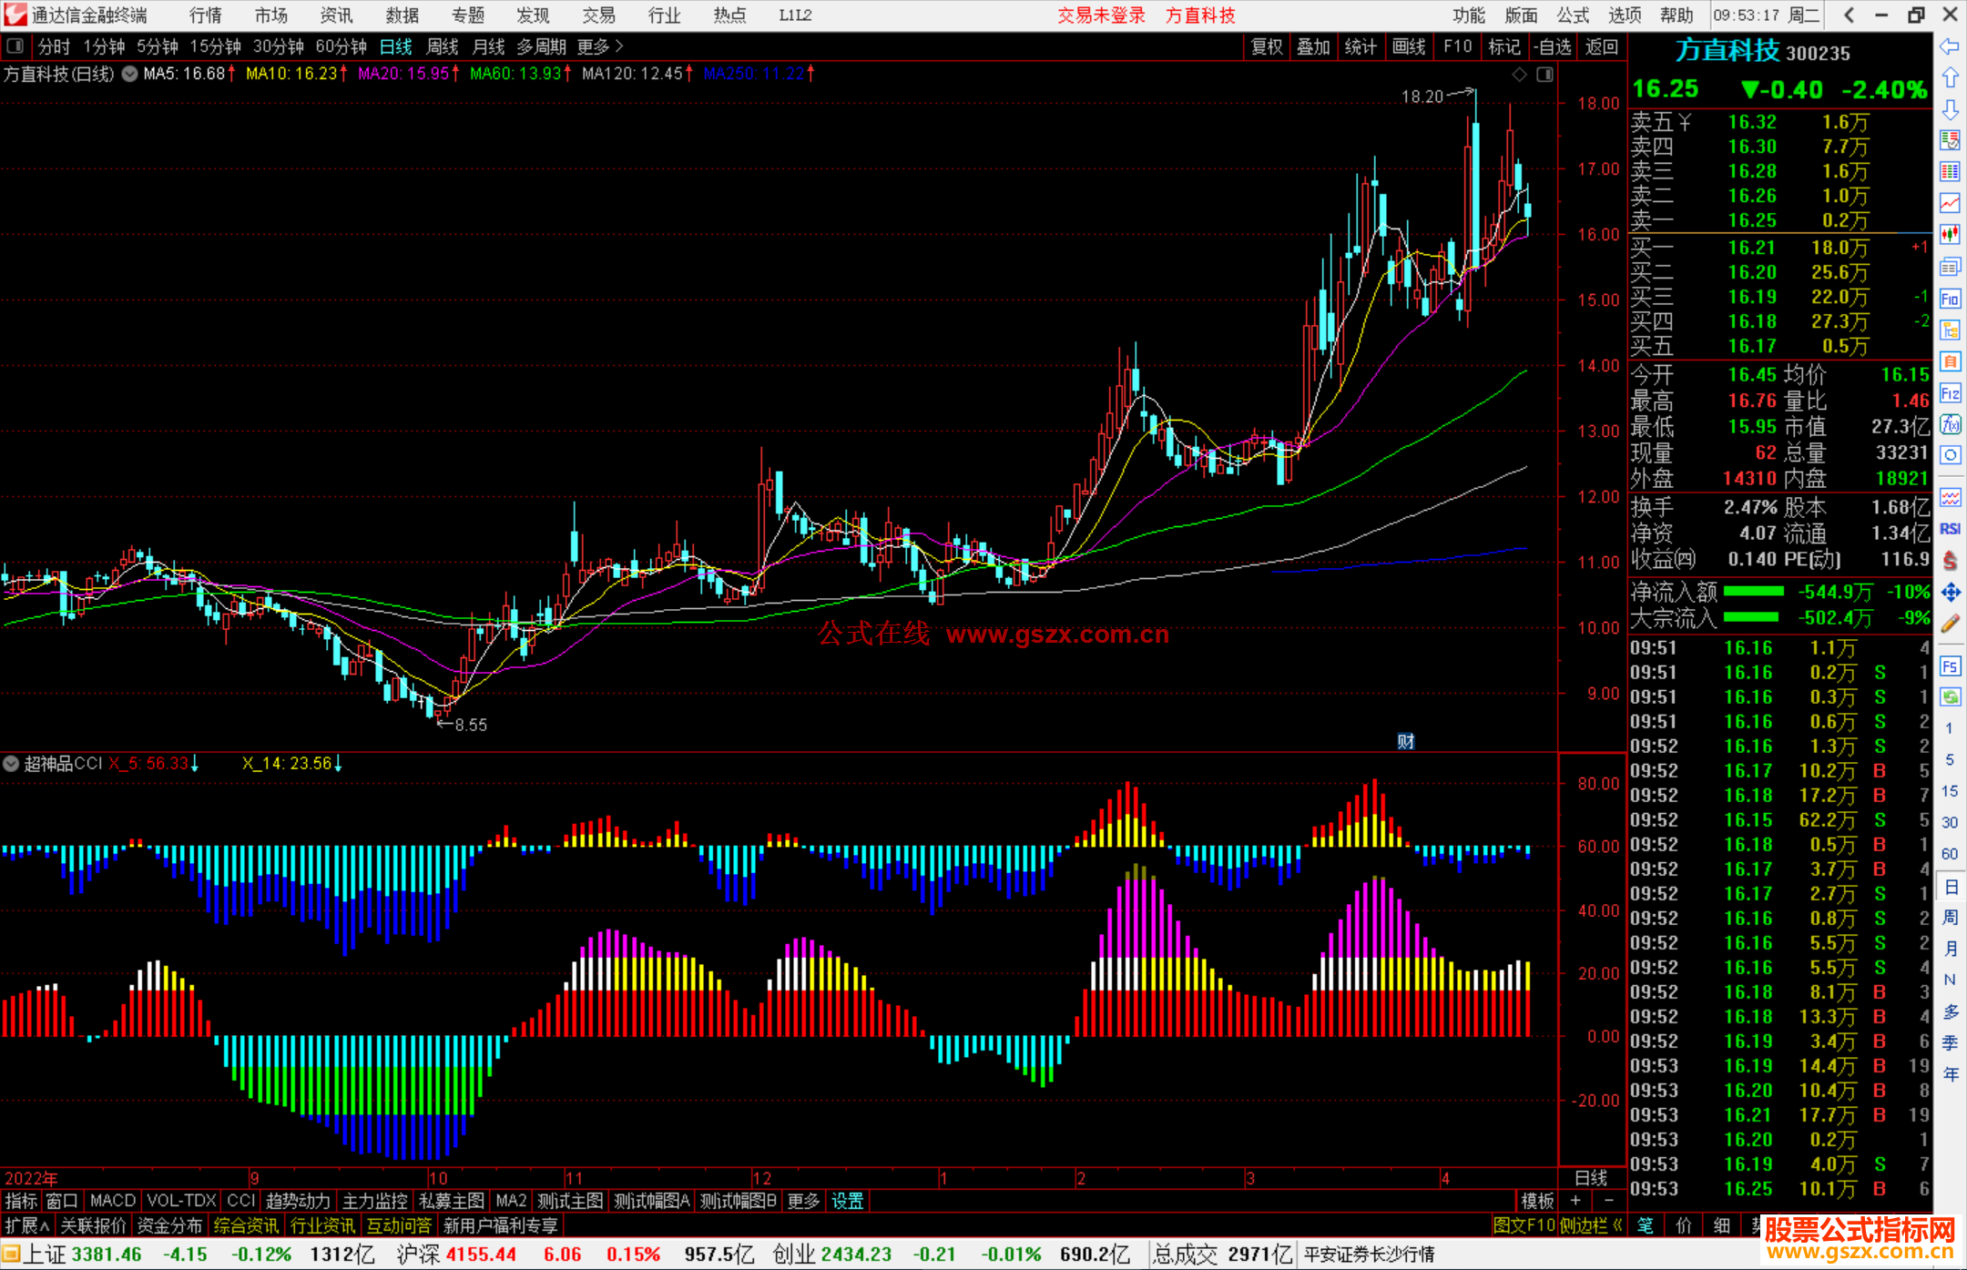Click the 设置 indicator settings link
1967x1270 pixels.
(x=847, y=1201)
